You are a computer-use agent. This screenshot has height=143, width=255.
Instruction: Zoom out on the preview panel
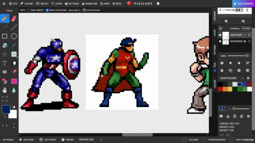pos(243,21)
